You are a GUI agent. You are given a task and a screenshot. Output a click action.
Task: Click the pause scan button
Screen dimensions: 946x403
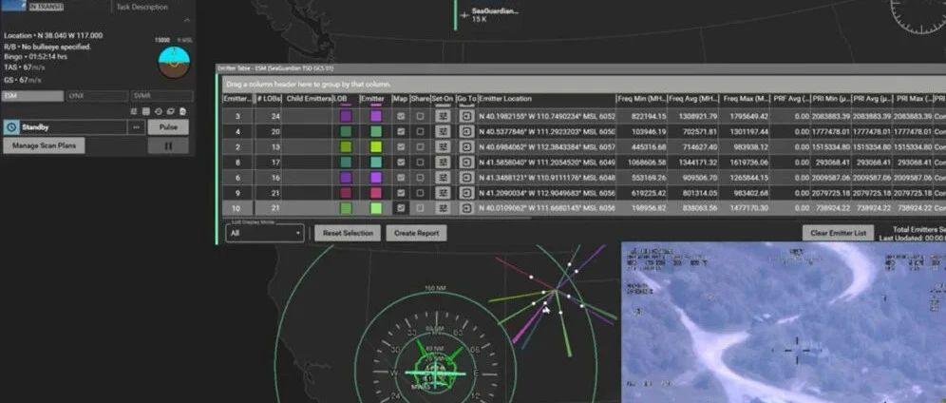click(x=168, y=145)
